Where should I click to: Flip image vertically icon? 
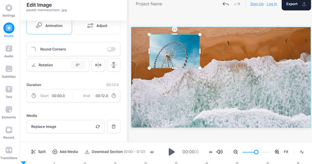[113, 65]
